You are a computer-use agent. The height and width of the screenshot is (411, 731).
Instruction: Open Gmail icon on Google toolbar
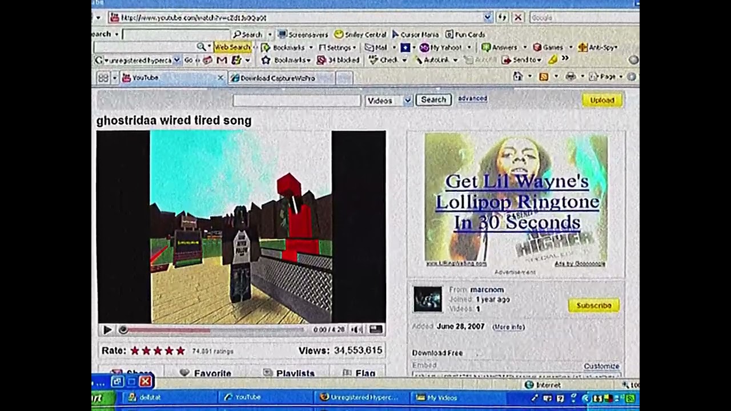click(x=222, y=60)
